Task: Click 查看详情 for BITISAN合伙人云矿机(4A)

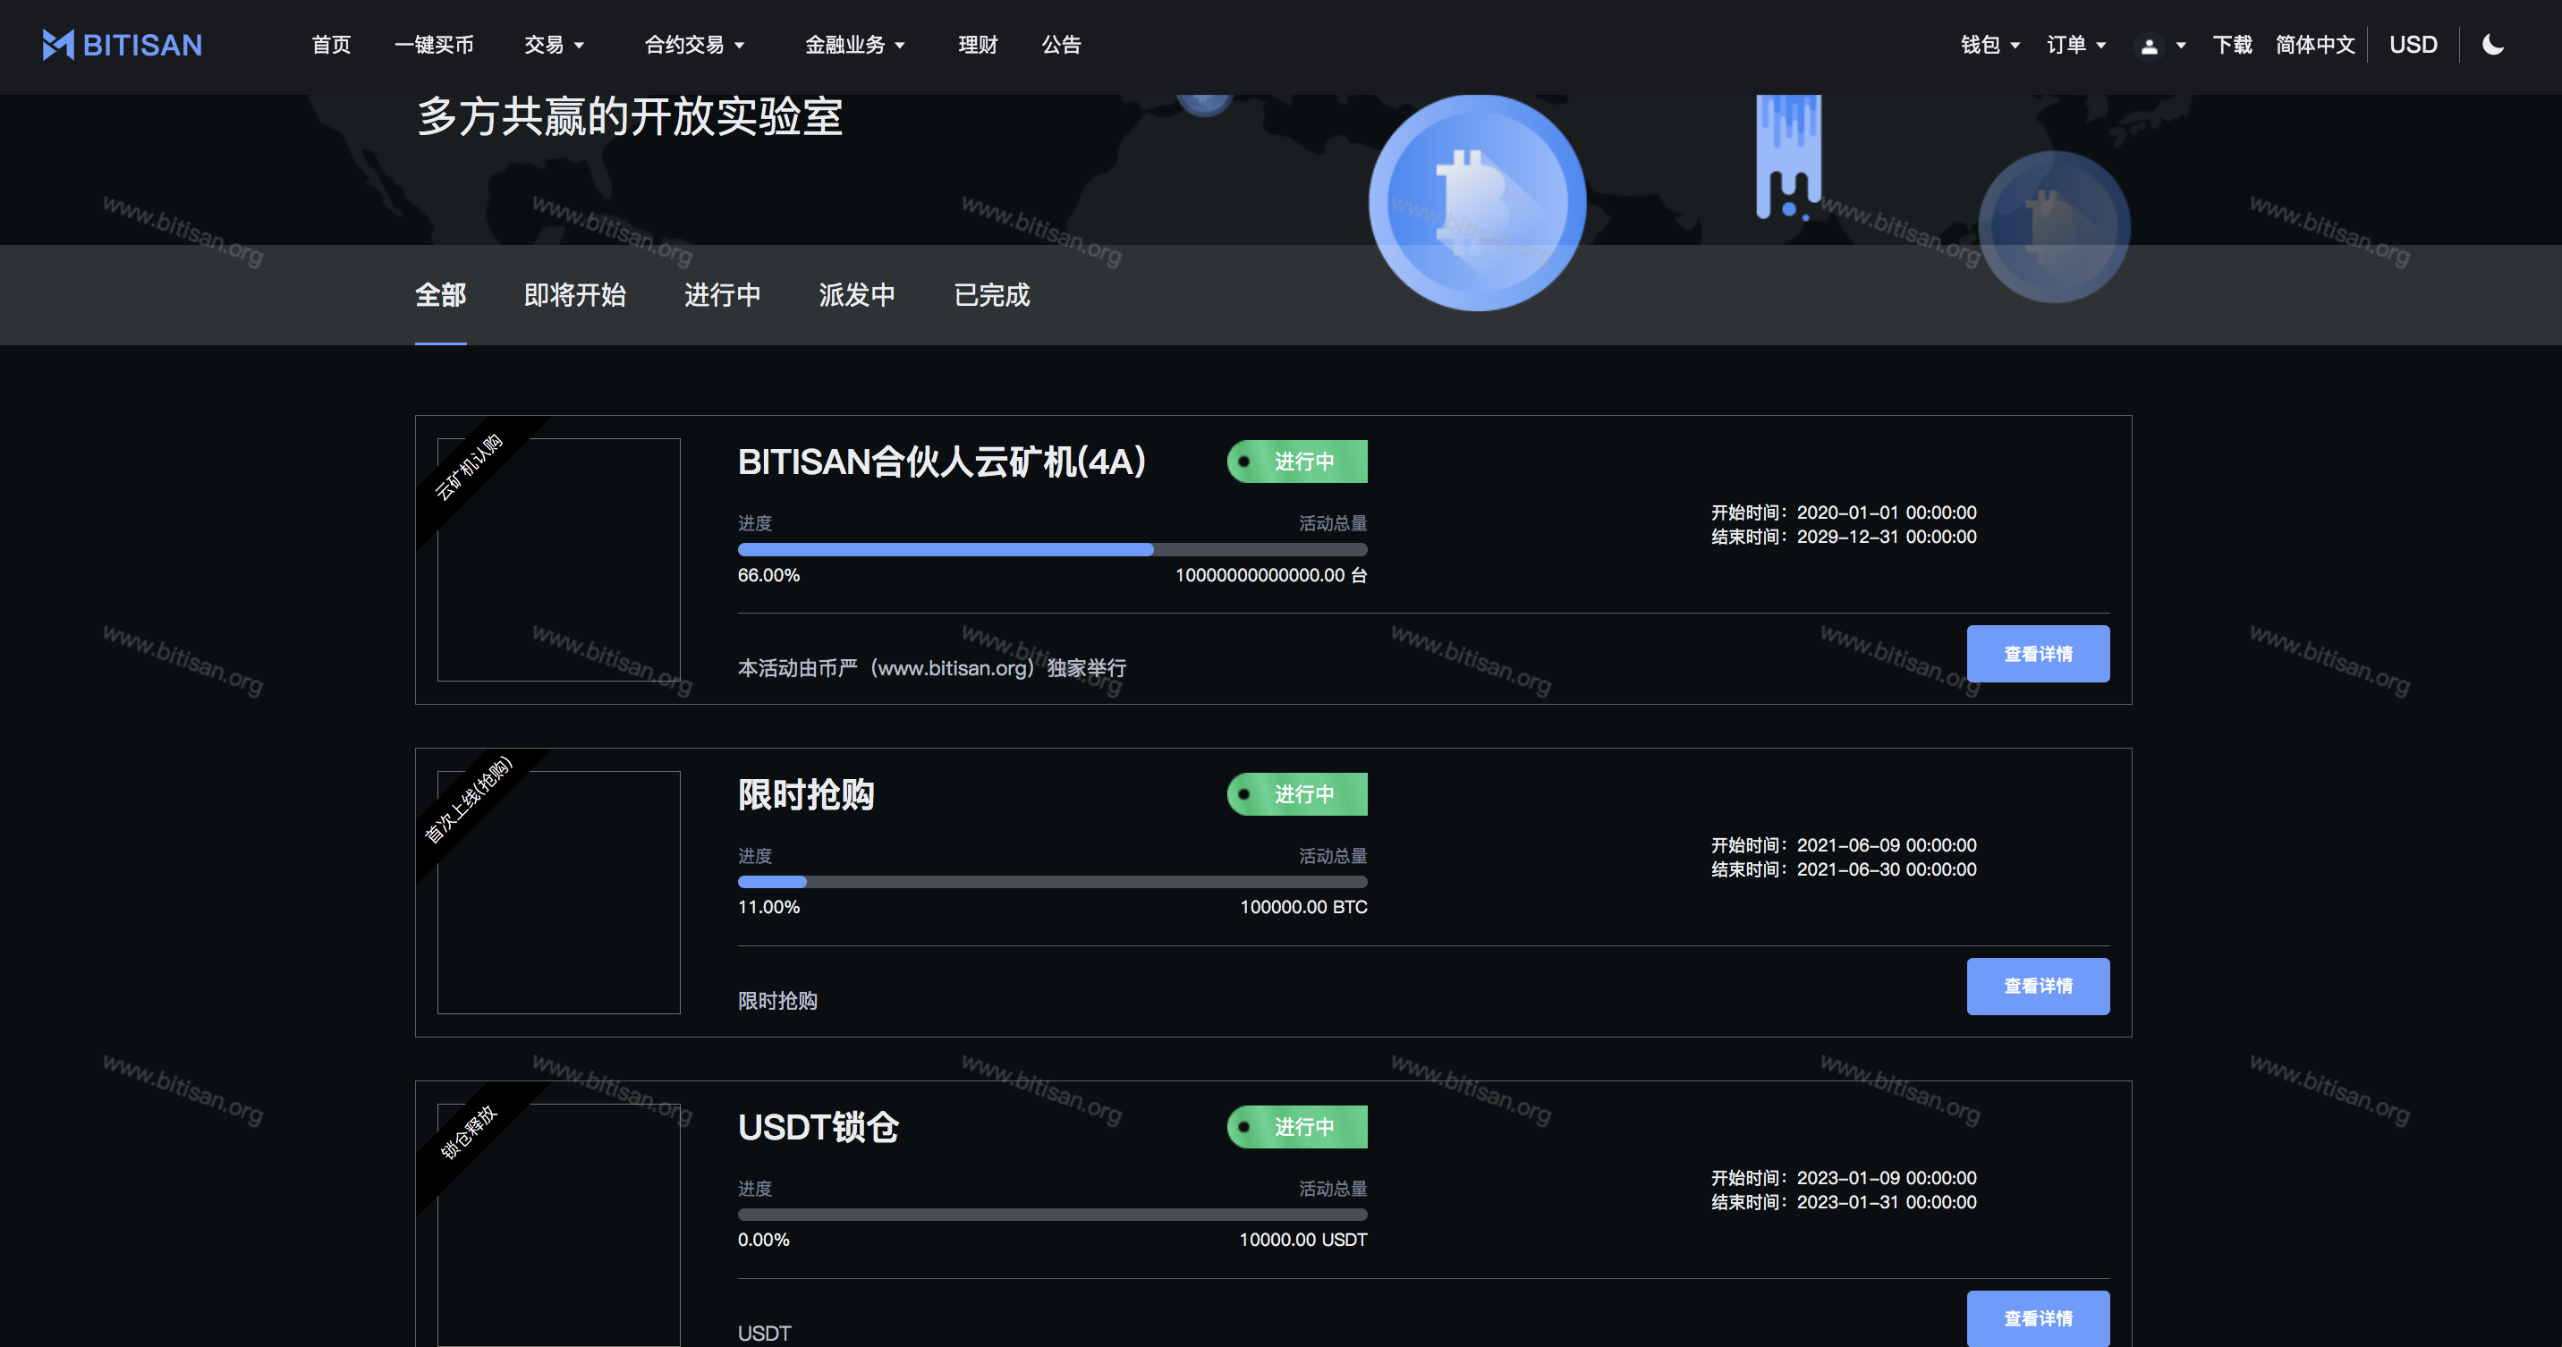Action: pyautogui.click(x=2037, y=654)
